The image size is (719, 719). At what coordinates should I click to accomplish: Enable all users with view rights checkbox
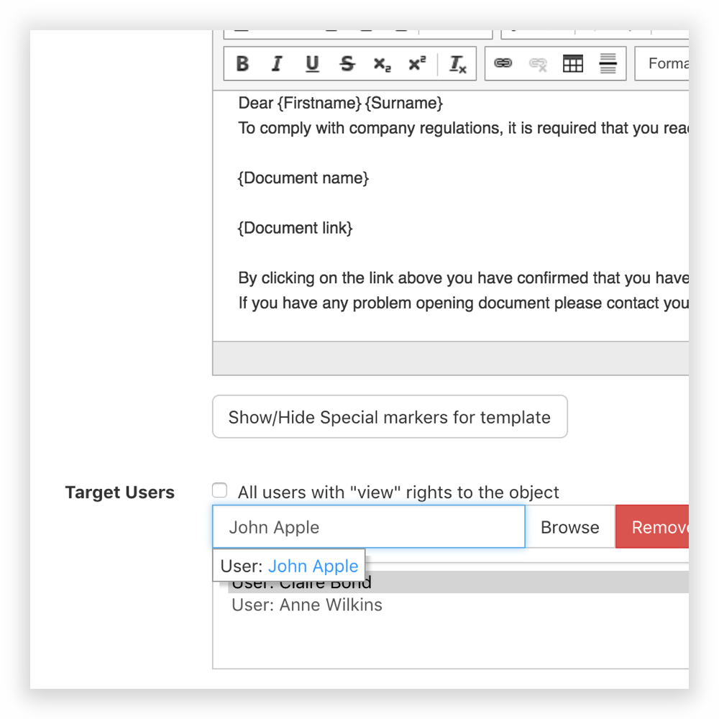pos(219,490)
